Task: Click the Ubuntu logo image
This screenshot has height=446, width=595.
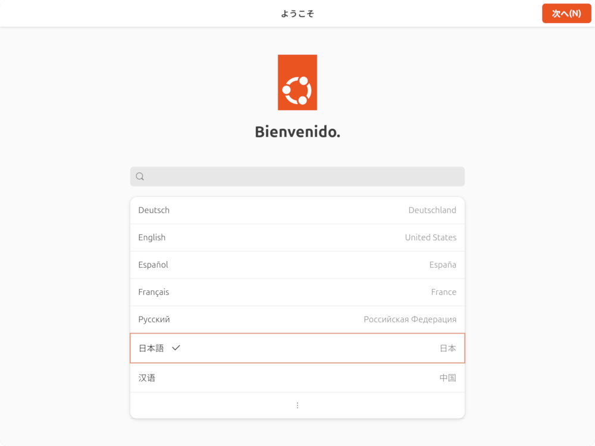Action: point(297,82)
